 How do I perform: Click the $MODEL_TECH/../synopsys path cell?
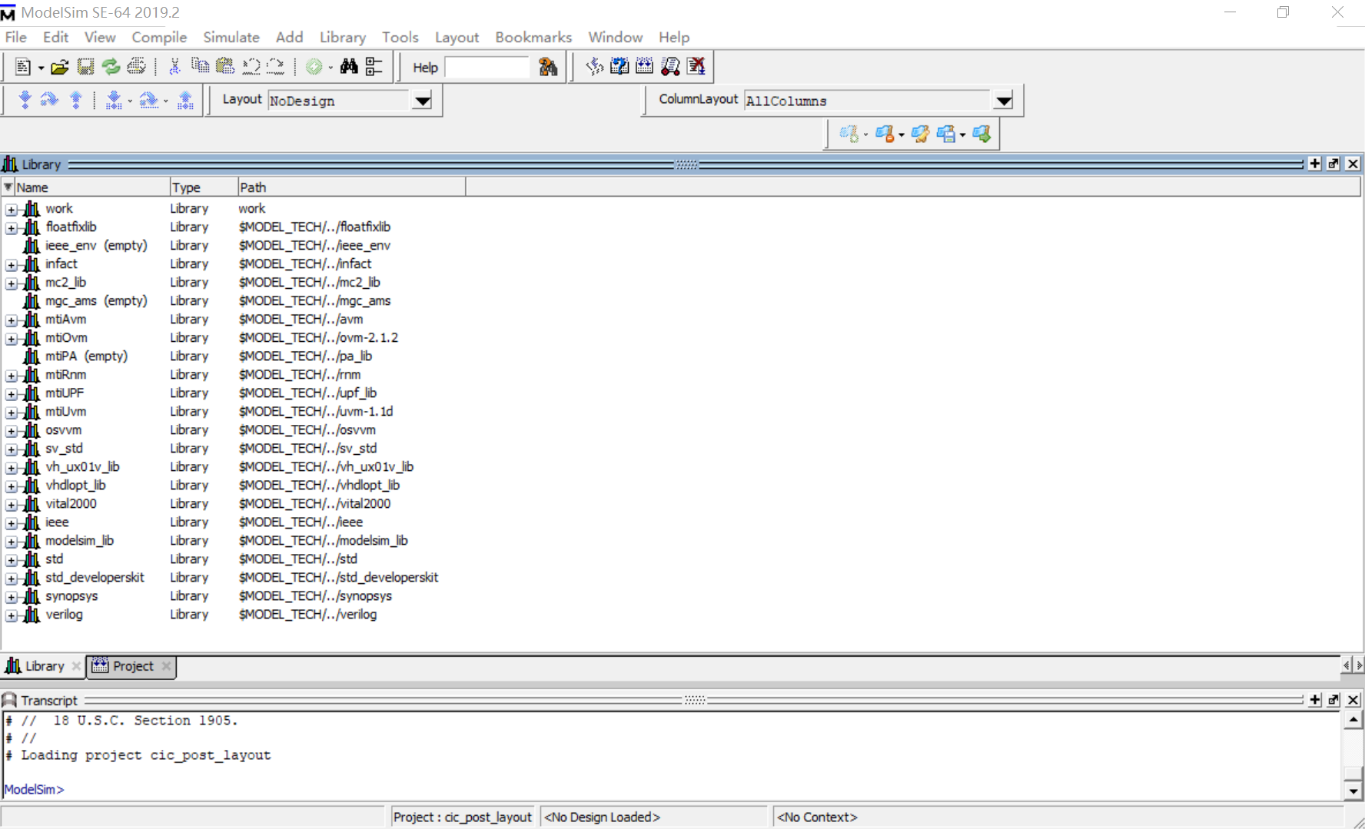315,596
